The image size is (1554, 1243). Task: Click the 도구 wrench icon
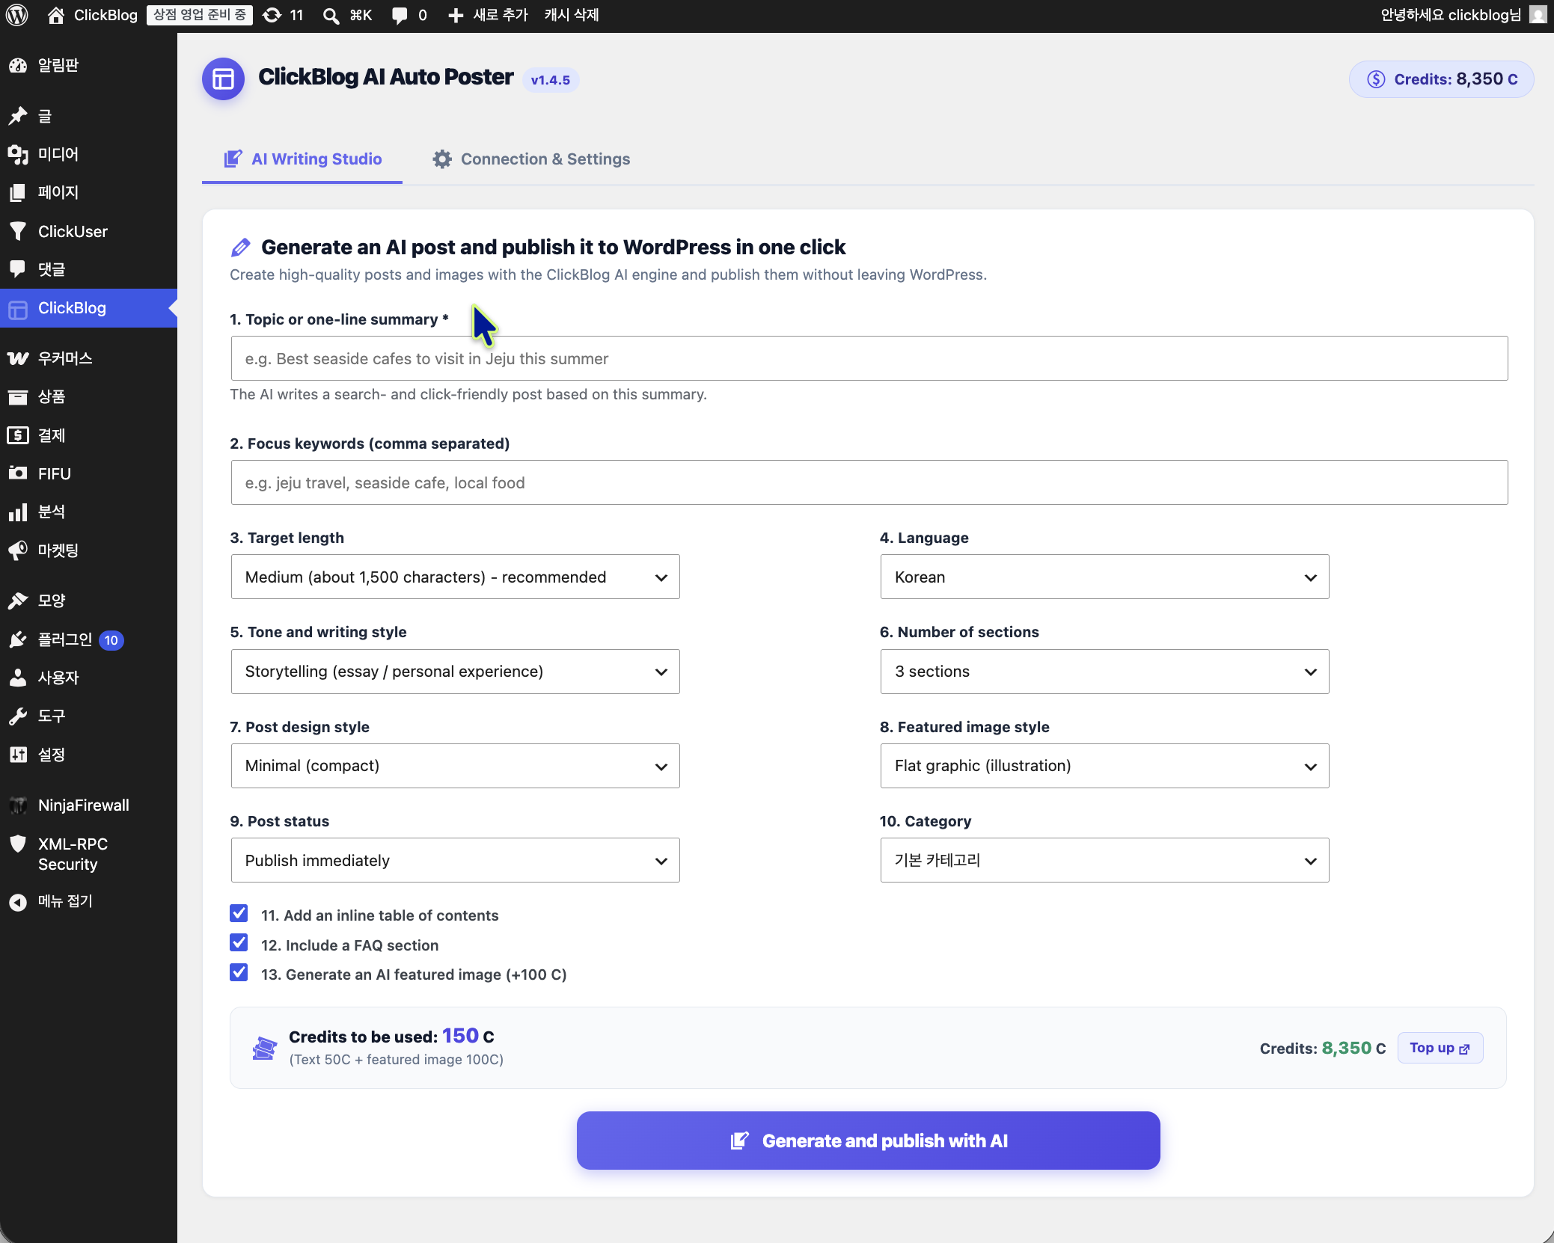[18, 716]
